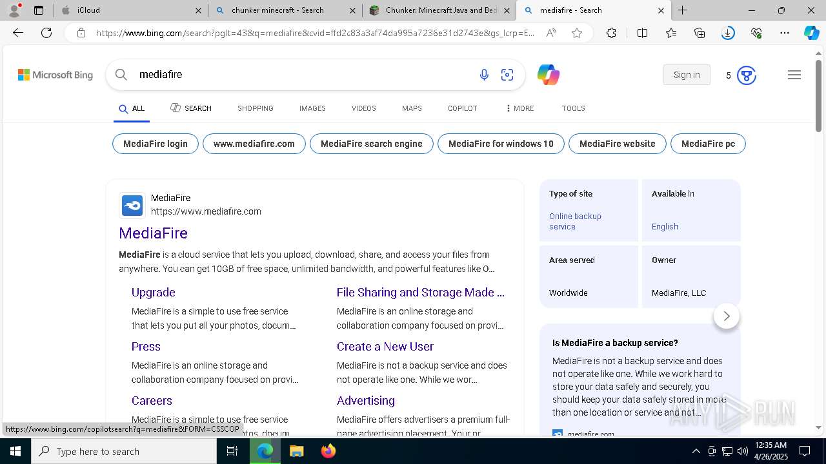Launch Firefox from the taskbar

[328, 451]
